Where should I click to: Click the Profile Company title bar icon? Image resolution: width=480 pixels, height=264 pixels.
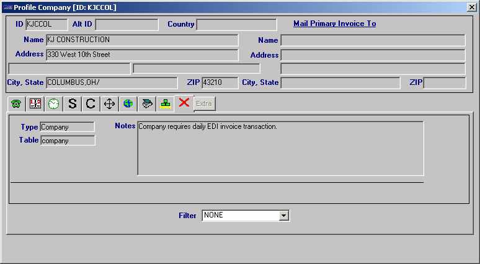coord(7,7)
